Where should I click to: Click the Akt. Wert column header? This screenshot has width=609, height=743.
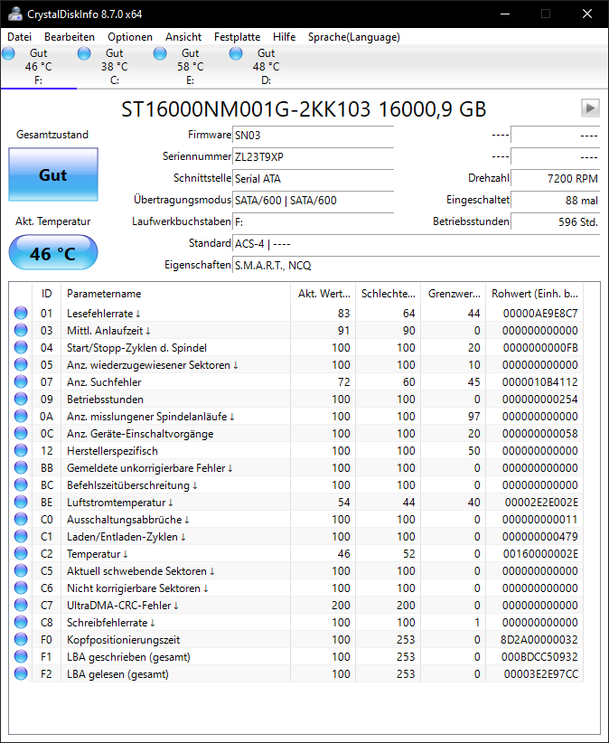point(323,294)
